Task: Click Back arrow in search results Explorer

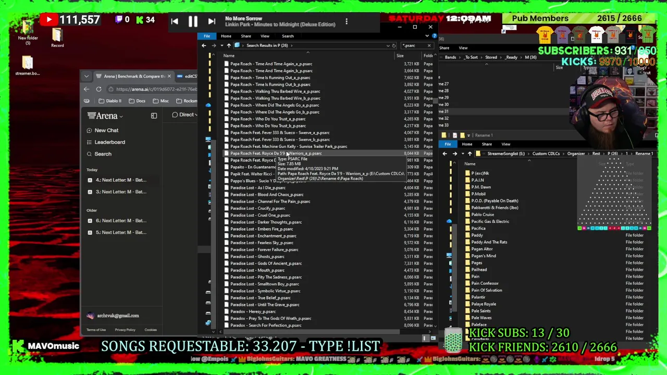Action: 204,45
